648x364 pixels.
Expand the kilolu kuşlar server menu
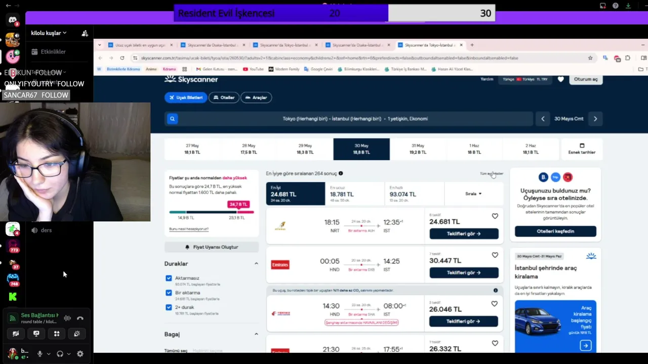(49, 33)
